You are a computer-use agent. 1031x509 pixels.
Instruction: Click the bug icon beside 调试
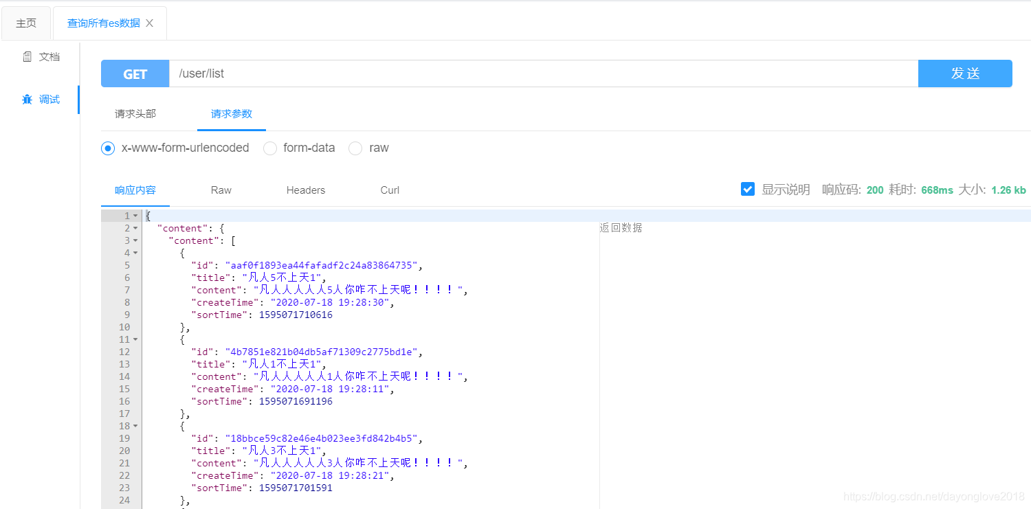(x=27, y=100)
